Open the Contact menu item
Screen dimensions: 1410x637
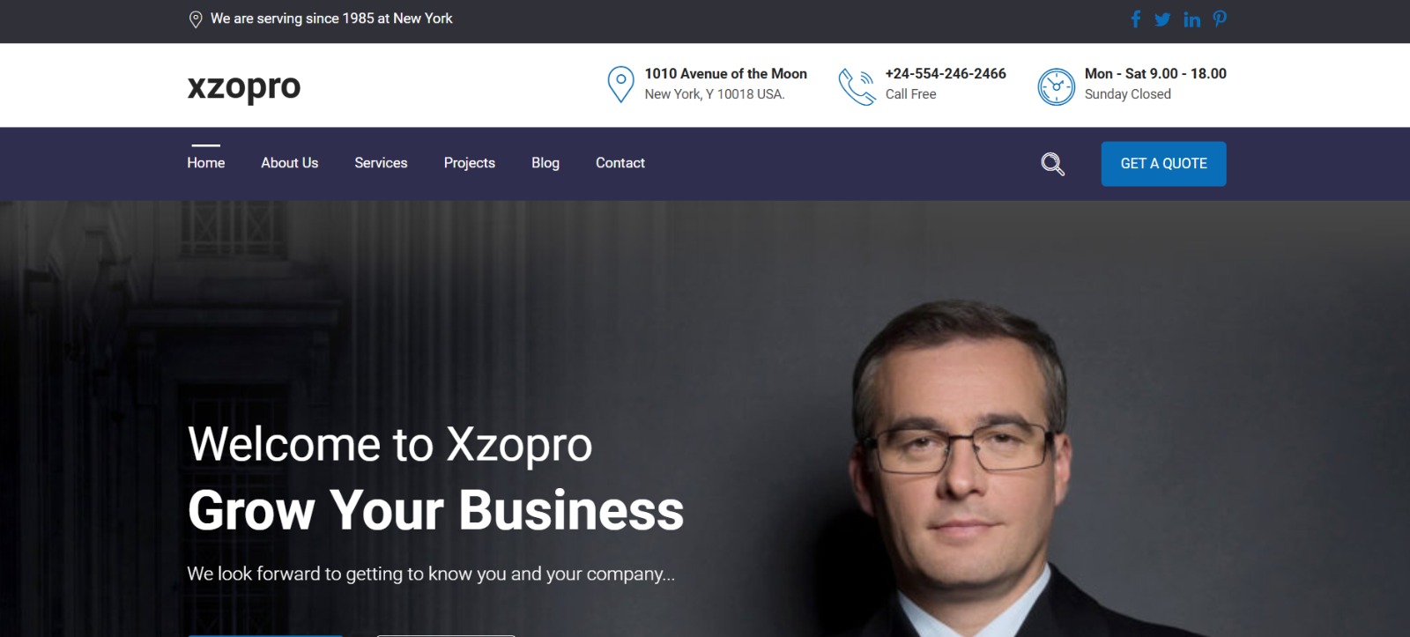pos(620,163)
